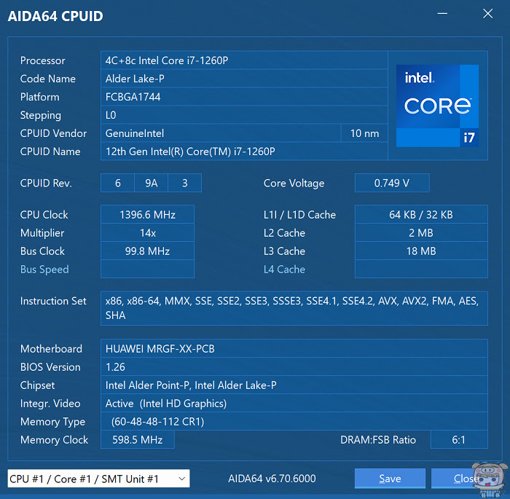Click the Intel Core i7 logo
The image size is (510, 499).
[437, 106]
